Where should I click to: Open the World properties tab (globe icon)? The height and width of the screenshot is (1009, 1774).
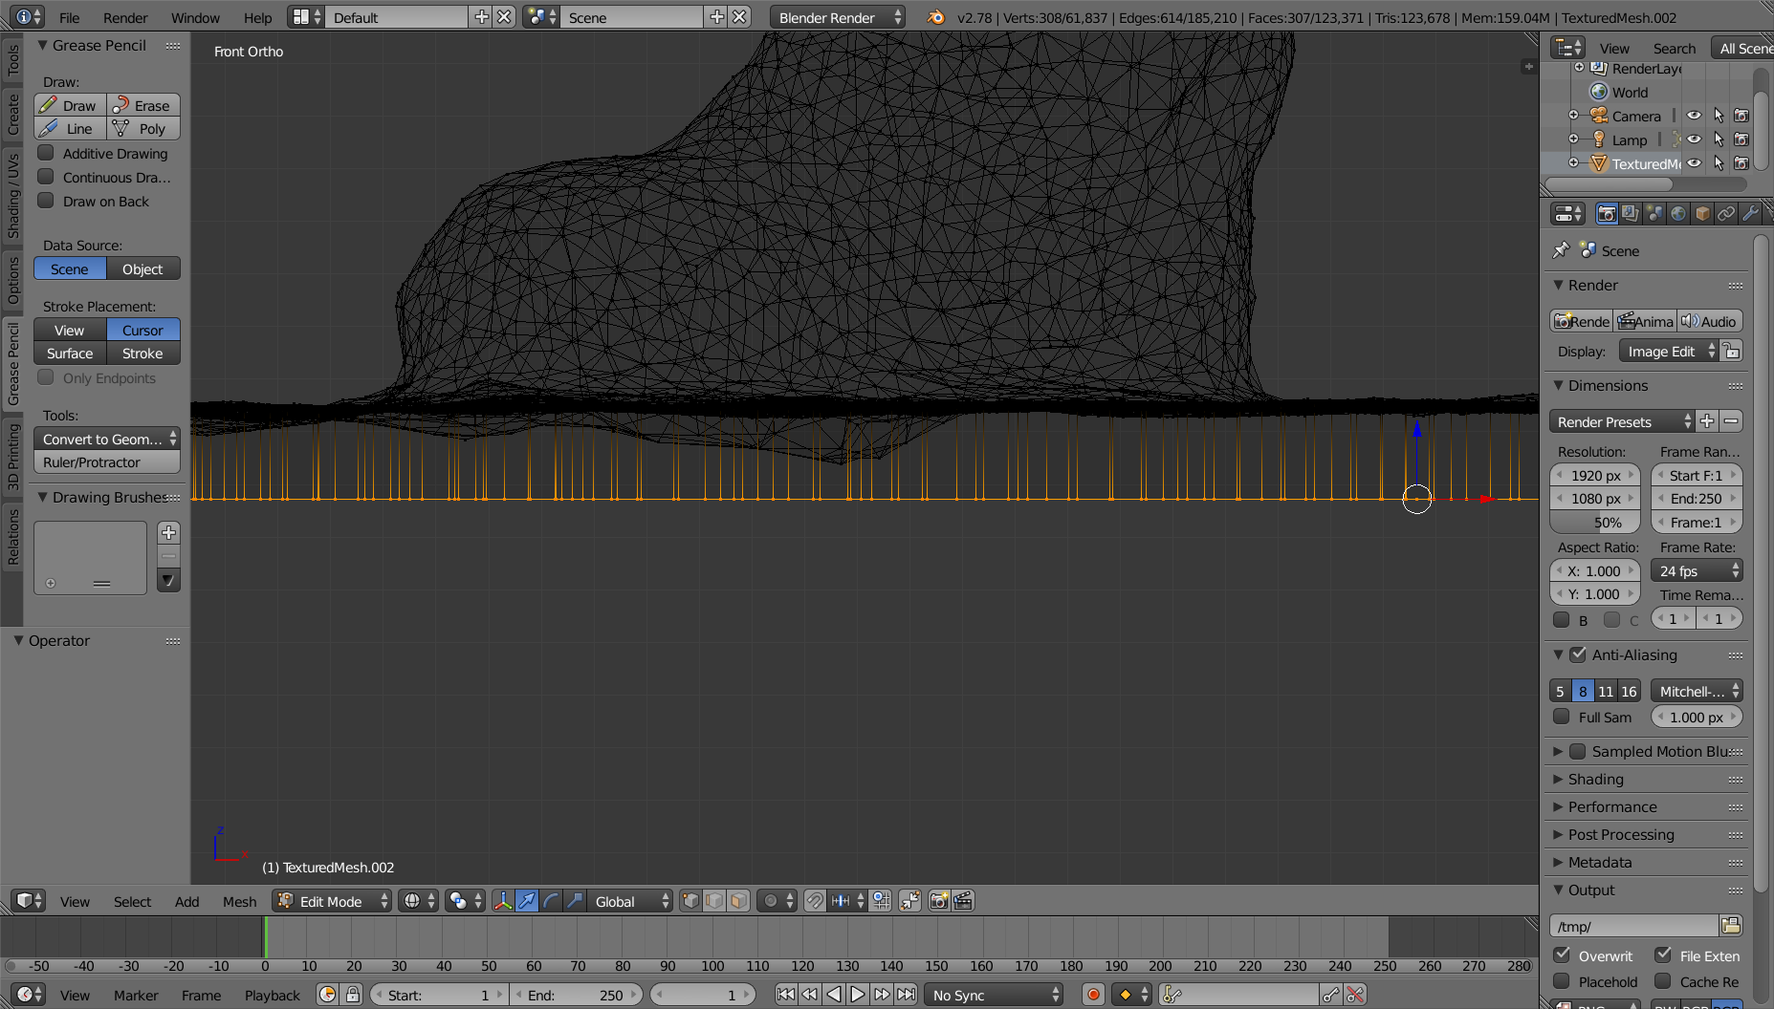1678,213
